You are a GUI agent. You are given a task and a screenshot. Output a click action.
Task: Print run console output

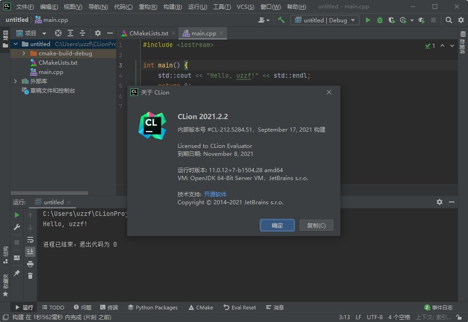pyautogui.click(x=30, y=264)
